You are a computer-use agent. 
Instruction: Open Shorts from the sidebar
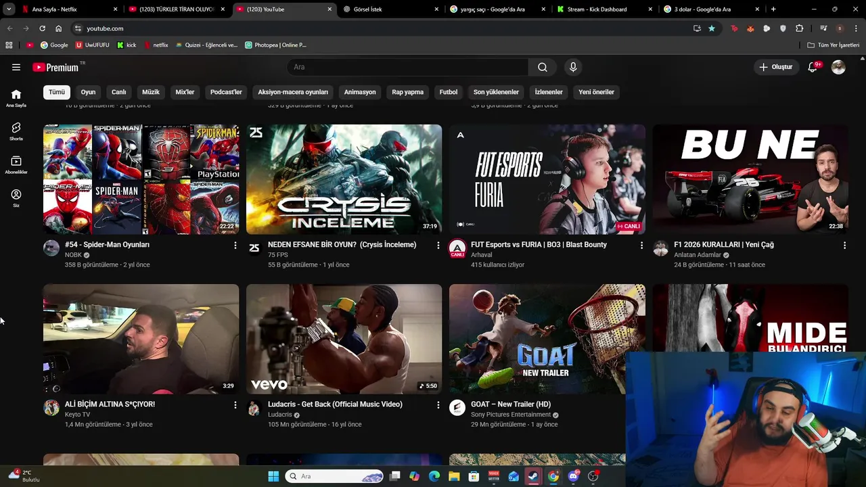pos(16,131)
